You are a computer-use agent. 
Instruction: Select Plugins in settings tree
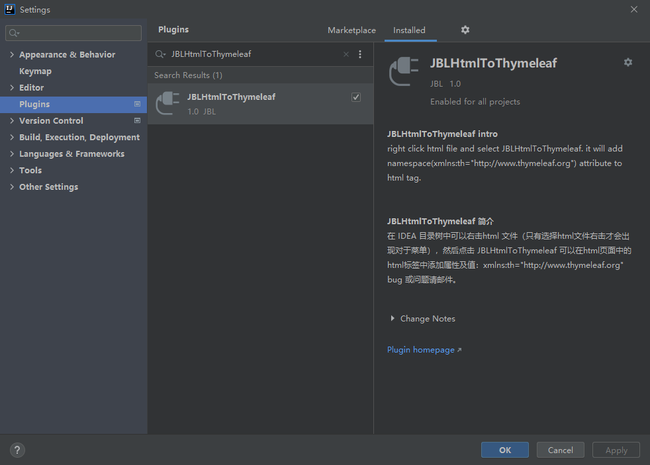[x=73, y=105]
